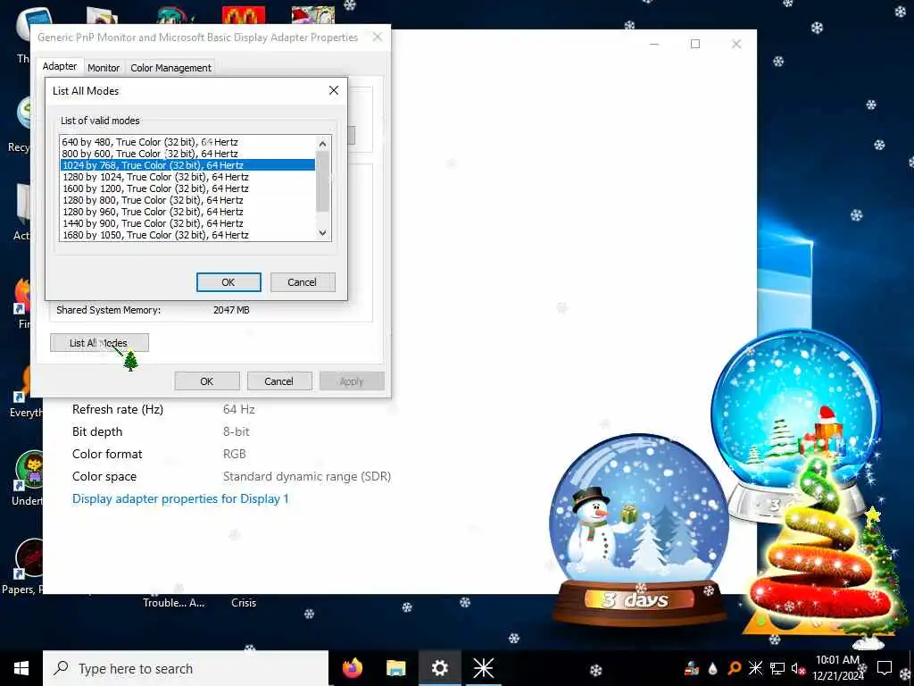Viewport: 914px width, 686px height.
Task: Cancel the List All Modes dialog
Action: [303, 282]
